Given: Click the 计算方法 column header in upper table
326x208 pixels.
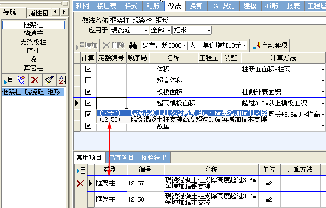Looking at the screenshot, I should click(283, 58).
